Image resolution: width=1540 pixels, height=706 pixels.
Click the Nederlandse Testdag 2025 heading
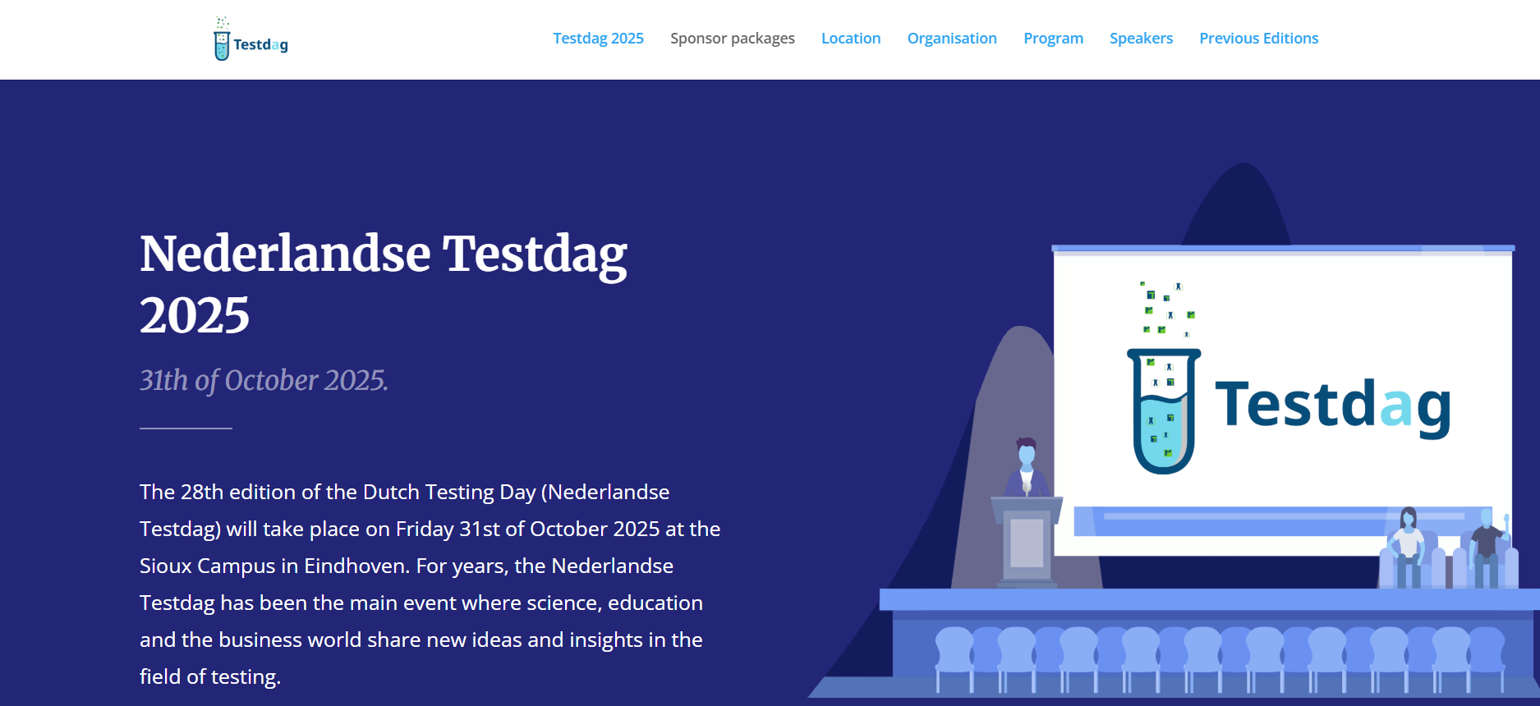384,284
